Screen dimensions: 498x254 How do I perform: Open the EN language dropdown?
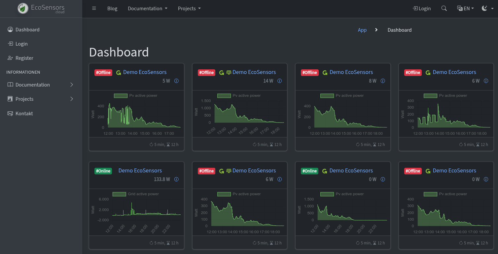[465, 9]
